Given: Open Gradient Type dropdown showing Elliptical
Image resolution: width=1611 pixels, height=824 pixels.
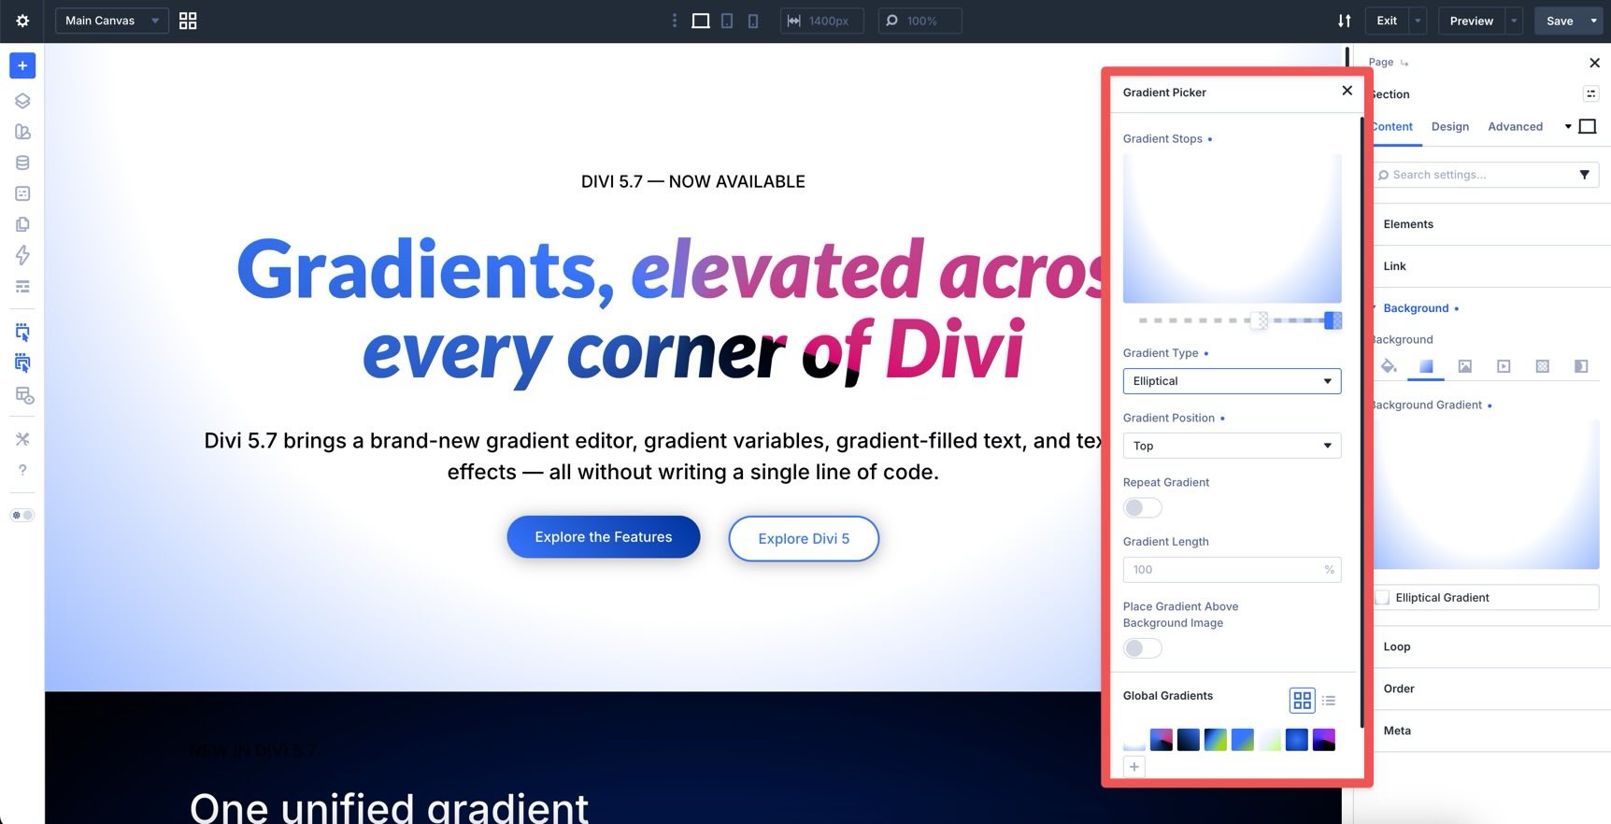Looking at the screenshot, I should click(x=1232, y=381).
